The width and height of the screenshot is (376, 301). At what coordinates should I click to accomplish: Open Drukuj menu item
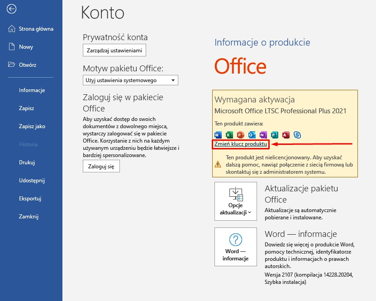(27, 162)
